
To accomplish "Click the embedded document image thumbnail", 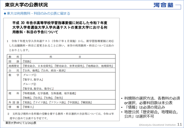I will 61,69.
